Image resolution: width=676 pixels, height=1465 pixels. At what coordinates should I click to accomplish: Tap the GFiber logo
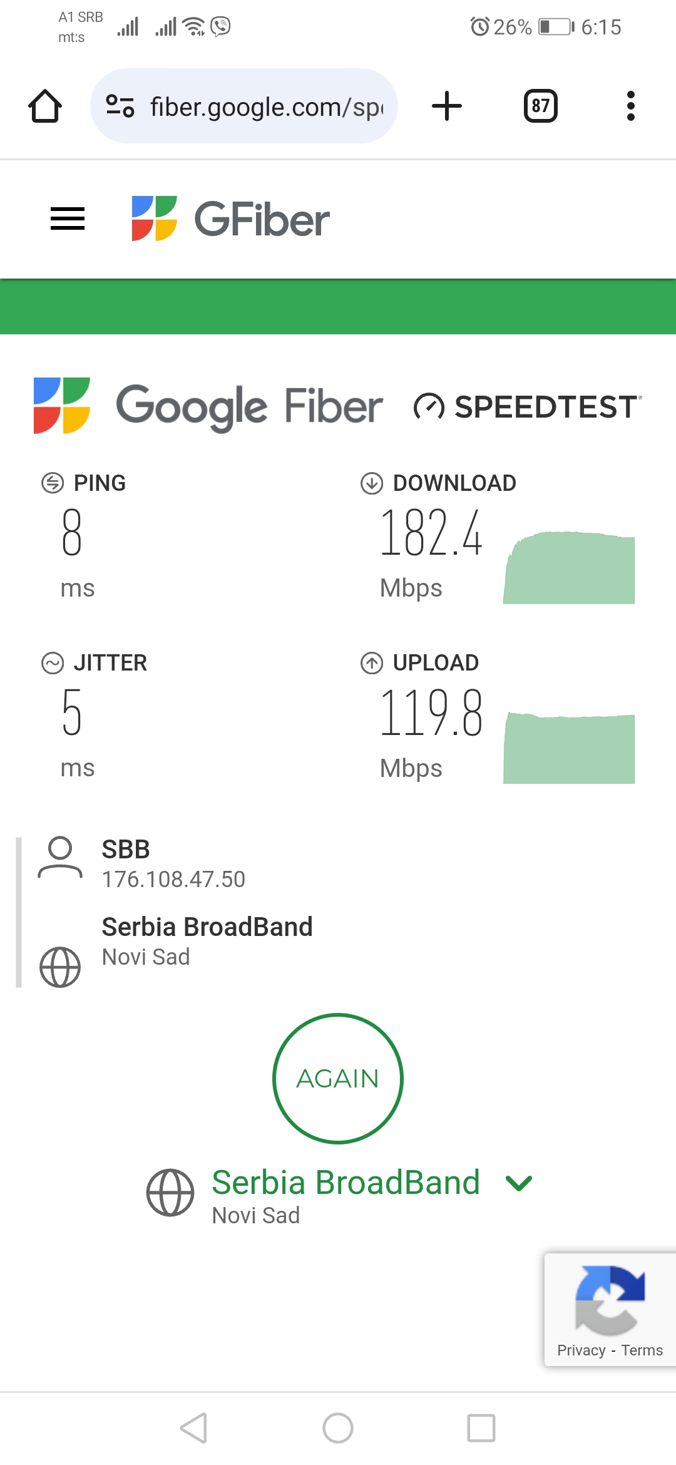click(230, 219)
